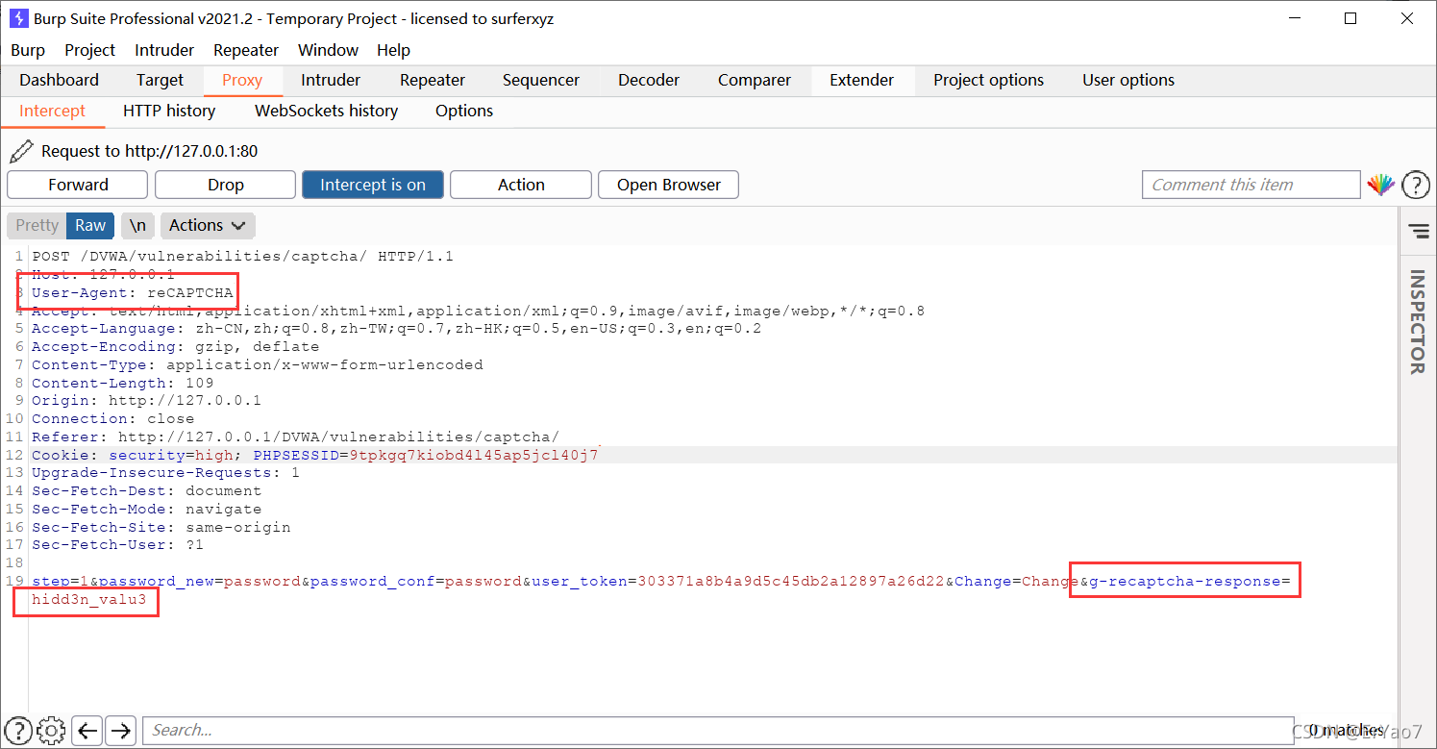Open the HTTP history sub-tab
Viewport: 1437px width, 749px height.
tap(169, 111)
